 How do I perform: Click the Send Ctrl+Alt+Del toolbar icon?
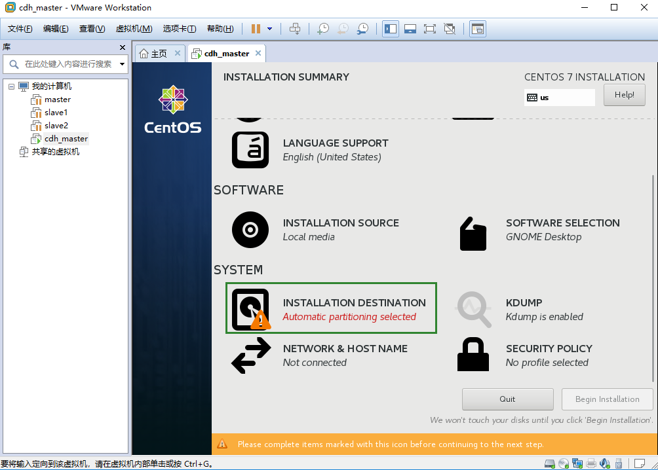[x=295, y=29]
